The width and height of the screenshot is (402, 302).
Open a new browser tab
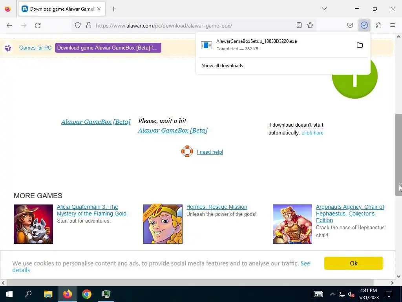point(113,9)
